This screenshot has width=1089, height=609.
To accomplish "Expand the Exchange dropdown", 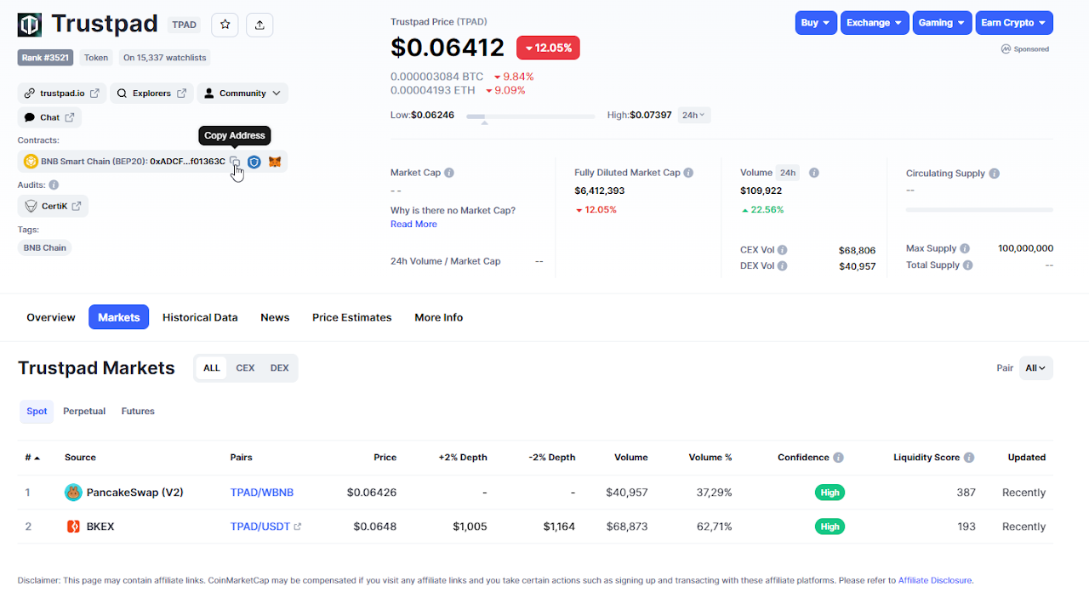I will point(875,23).
